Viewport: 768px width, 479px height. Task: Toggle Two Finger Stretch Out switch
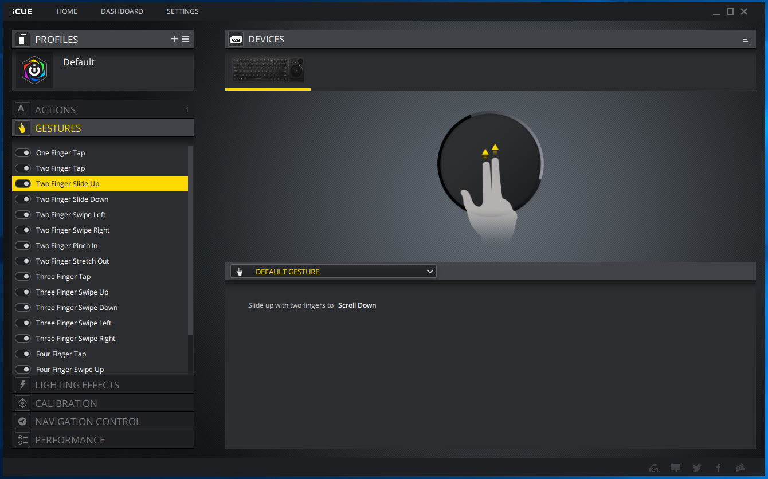(x=23, y=261)
